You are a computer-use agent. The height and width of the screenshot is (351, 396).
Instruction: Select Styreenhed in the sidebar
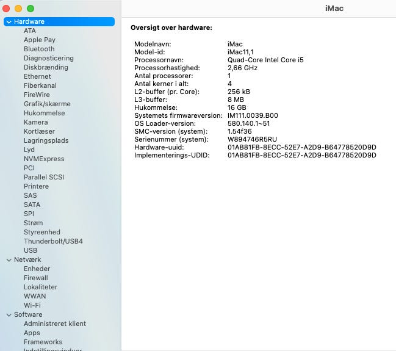pyautogui.click(x=42, y=232)
